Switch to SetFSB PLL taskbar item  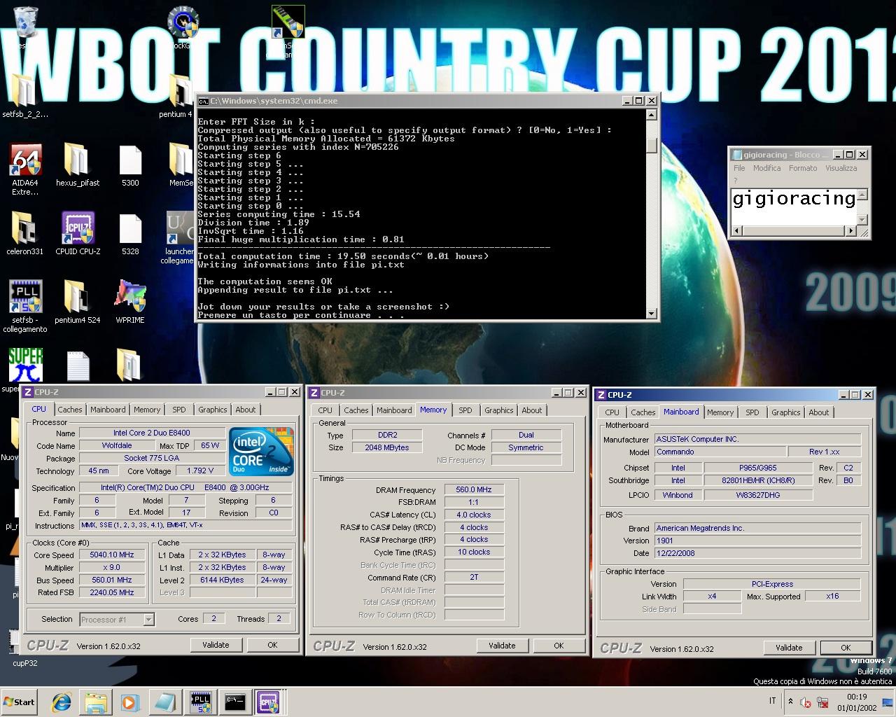tap(201, 702)
